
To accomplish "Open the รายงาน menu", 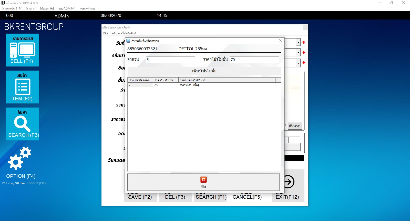I will point(31,8).
